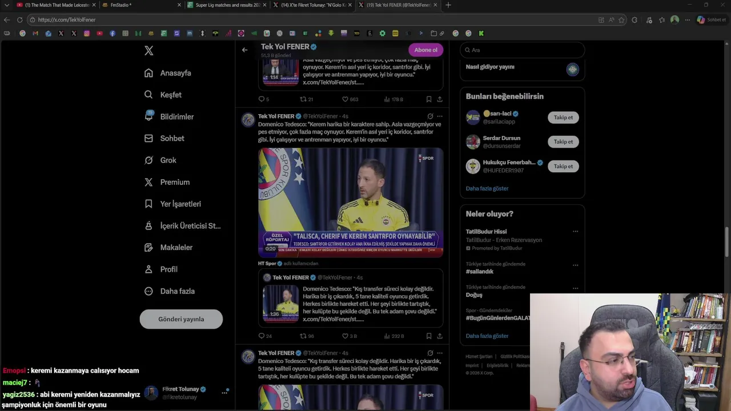731x411 pixels.
Task: Open quoted post thumbnail with 1:36 duration
Action: (280, 304)
